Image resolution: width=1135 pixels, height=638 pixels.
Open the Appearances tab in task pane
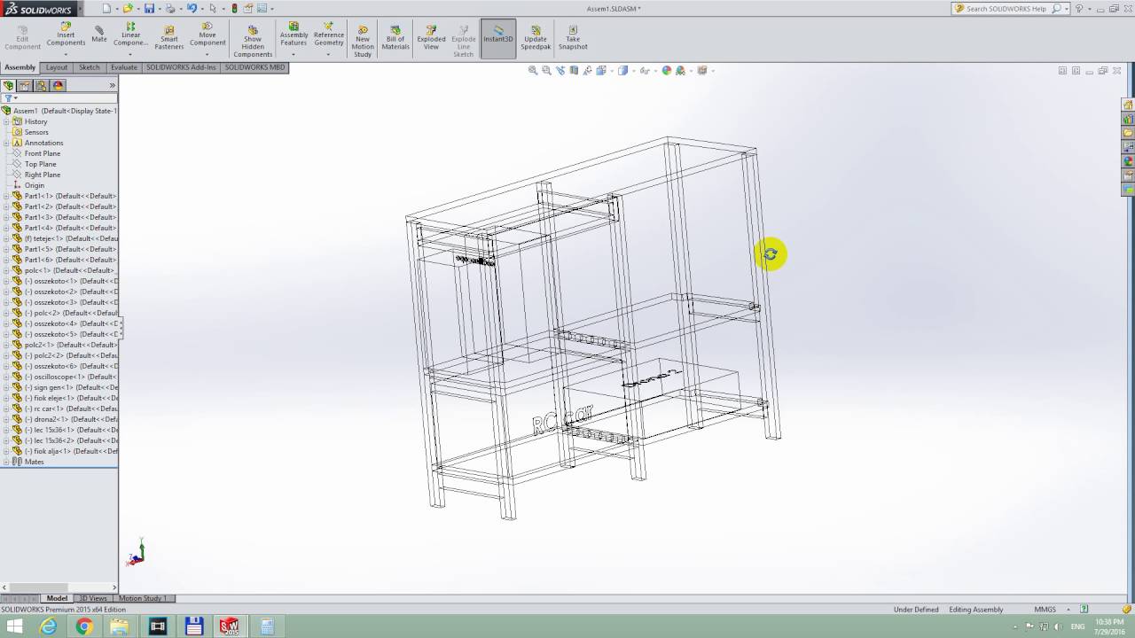pyautogui.click(x=1128, y=161)
